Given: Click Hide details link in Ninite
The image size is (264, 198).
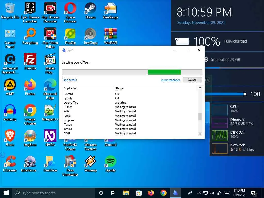Looking at the screenshot, I should [70, 80].
